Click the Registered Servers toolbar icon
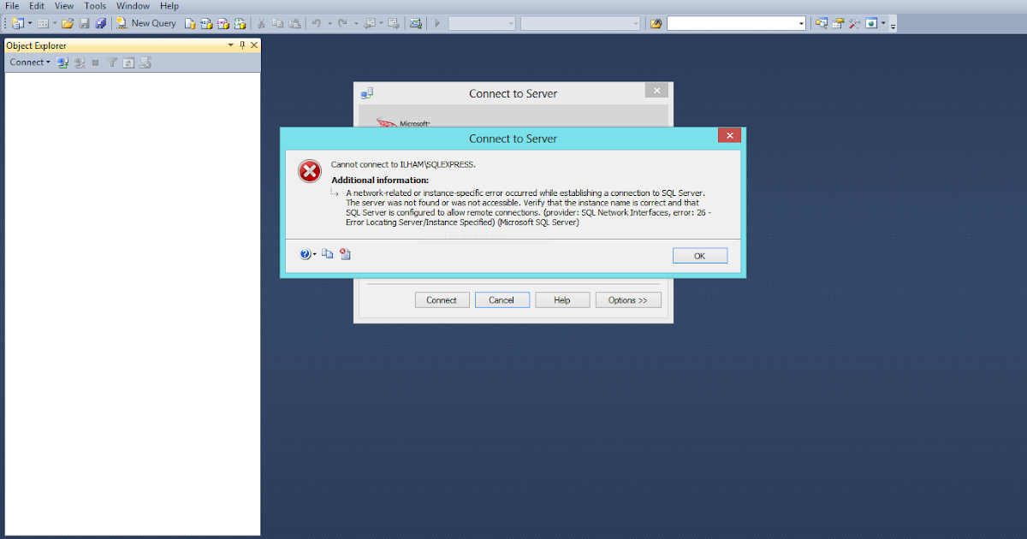Viewport: 1027px width, 539px height. (821, 23)
